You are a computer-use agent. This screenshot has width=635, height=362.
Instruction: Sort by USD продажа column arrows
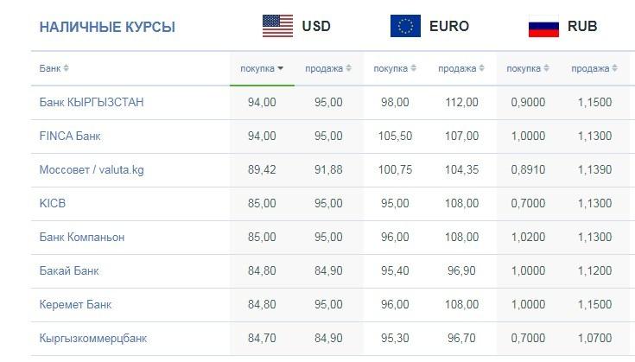(349, 68)
